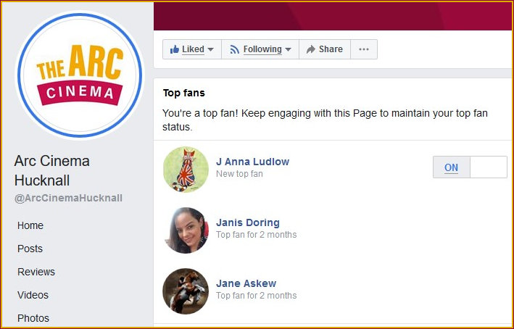Open the Home page tab
This screenshot has height=329, width=514.
click(x=30, y=225)
